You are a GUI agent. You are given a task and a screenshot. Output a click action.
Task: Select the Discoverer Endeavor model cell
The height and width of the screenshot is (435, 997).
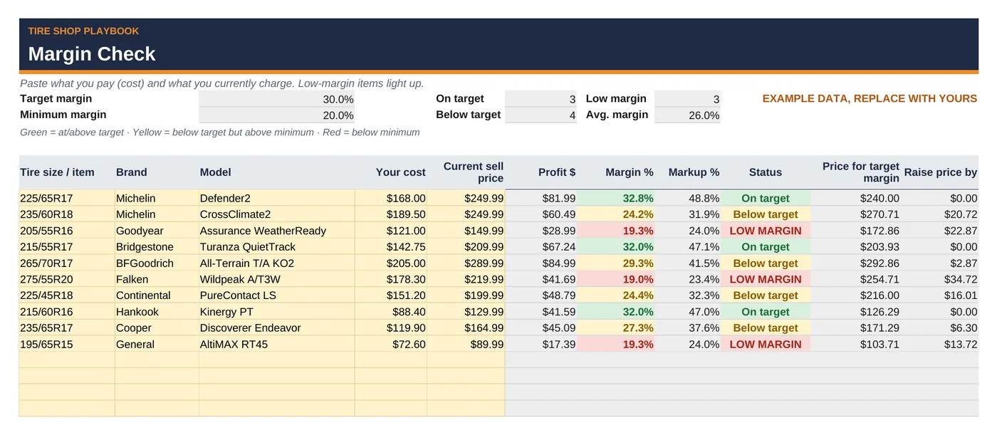pyautogui.click(x=276, y=328)
